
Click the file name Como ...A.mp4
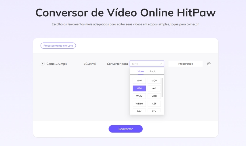[x=57, y=64]
